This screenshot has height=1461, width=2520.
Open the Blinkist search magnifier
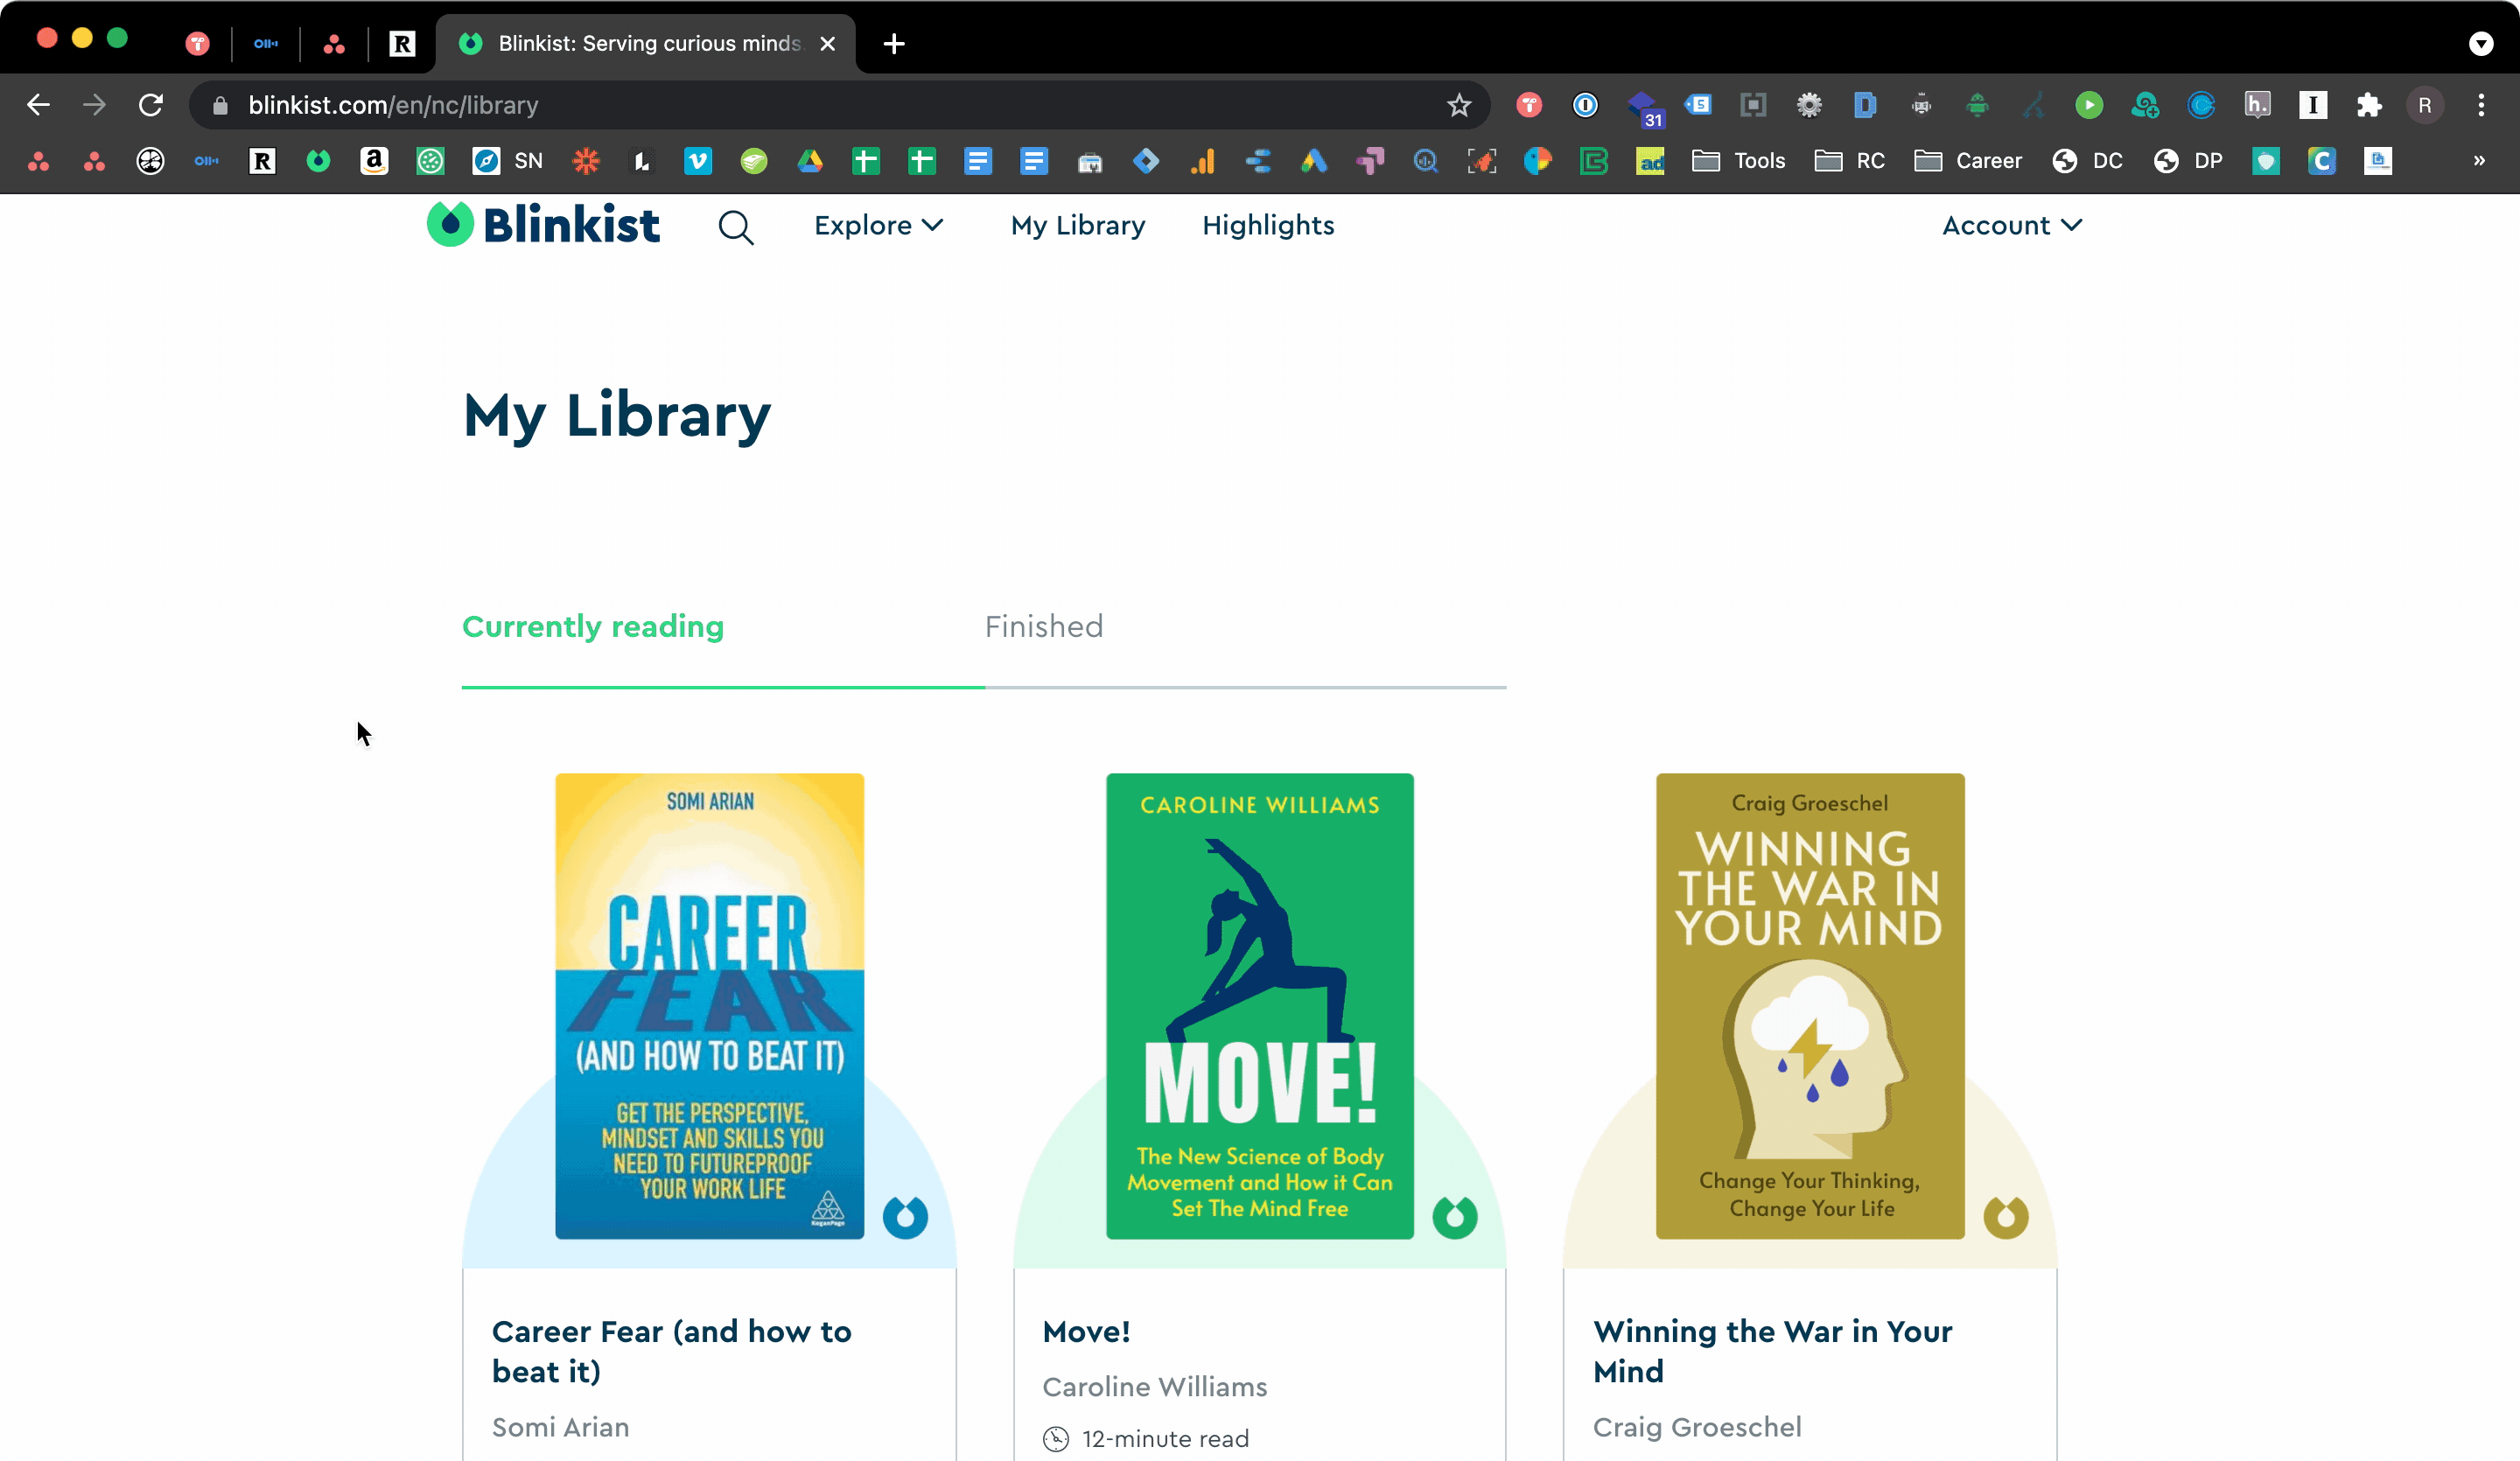tap(735, 227)
